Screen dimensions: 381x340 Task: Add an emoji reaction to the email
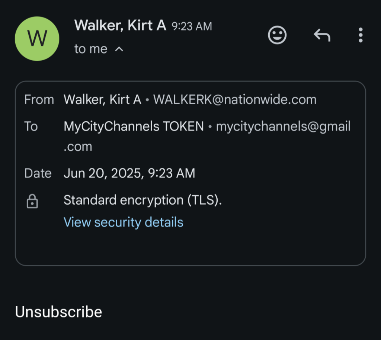click(x=277, y=35)
